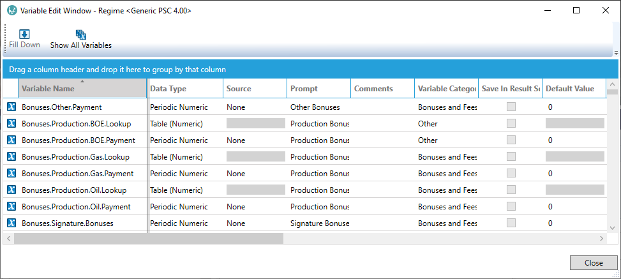621x279 pixels.
Task: Click the vertical scrollbar up arrow
Action: tap(612, 84)
